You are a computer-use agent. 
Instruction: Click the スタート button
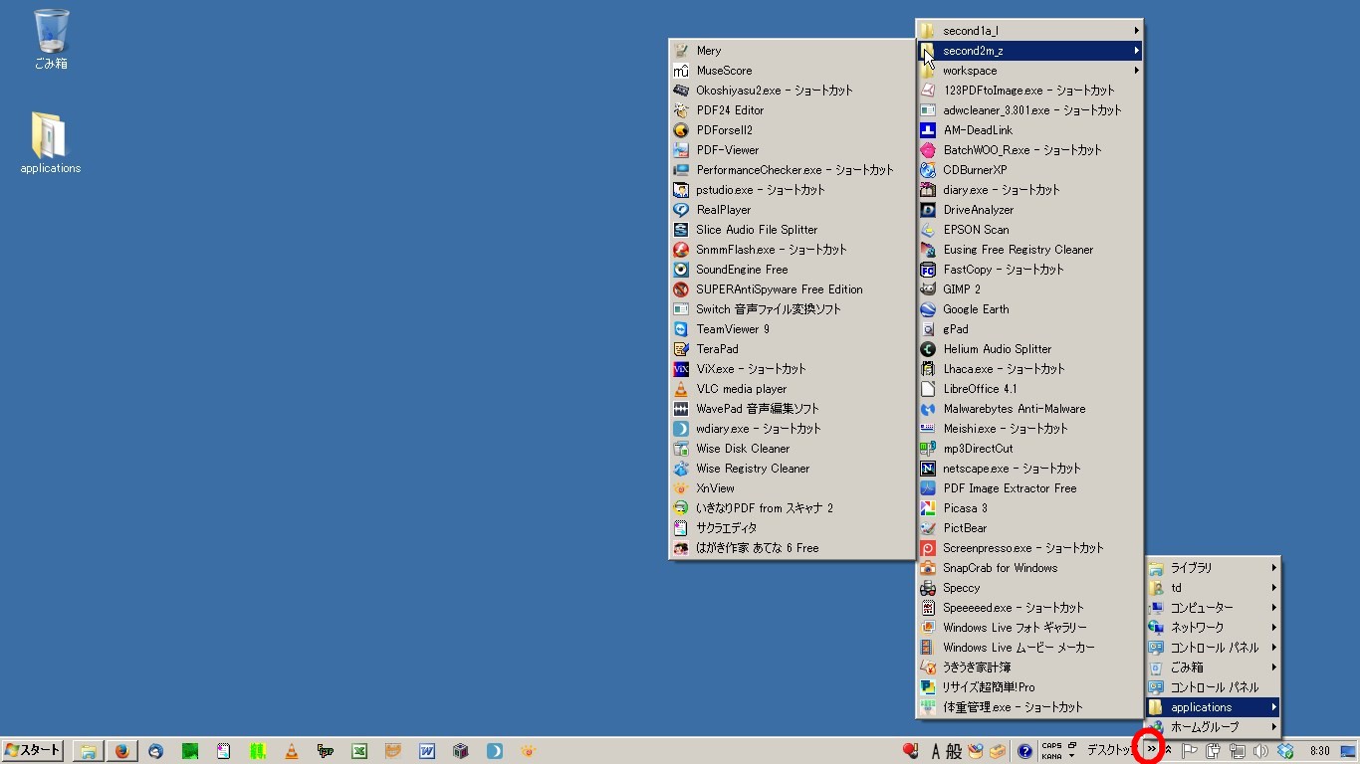(x=33, y=751)
